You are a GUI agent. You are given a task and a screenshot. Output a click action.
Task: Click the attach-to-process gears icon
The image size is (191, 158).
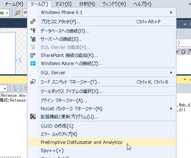pos(33,21)
